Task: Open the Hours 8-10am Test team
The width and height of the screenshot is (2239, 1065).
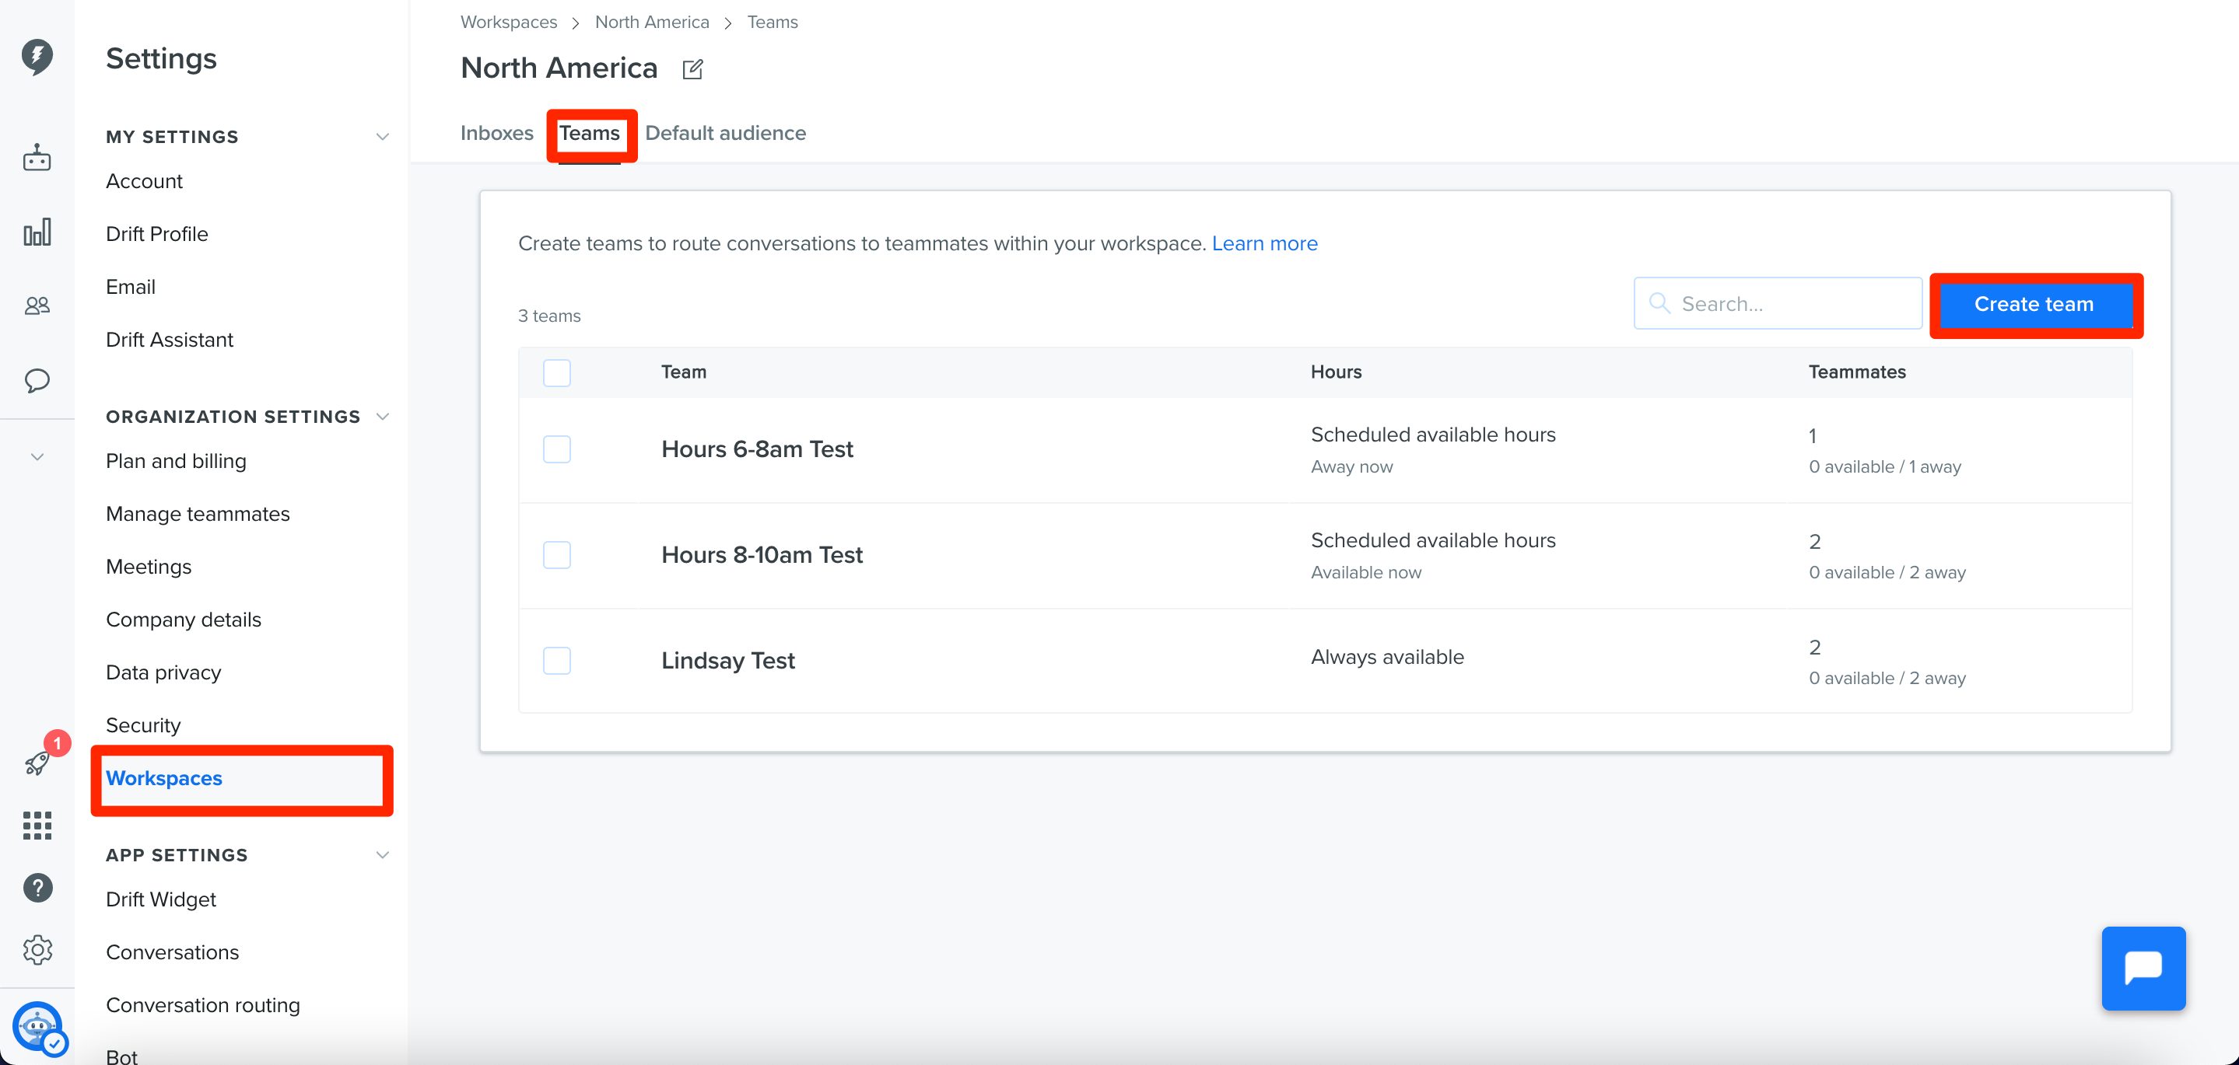Action: pyautogui.click(x=762, y=554)
